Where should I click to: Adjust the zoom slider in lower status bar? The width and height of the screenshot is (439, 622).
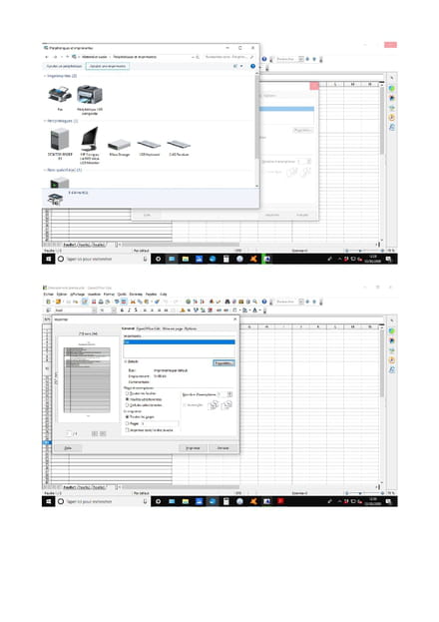(360, 493)
